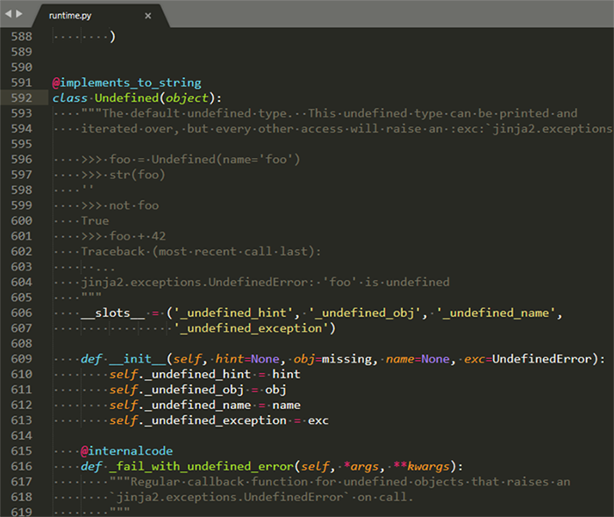Click line number 616 in the gutter
The image size is (614, 517).
22,466
